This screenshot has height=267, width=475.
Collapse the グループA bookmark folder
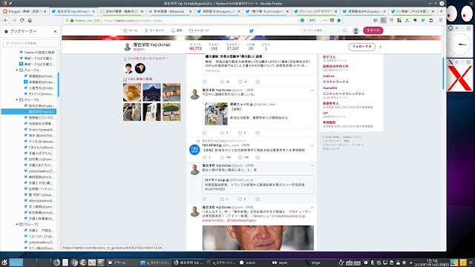pyautogui.click(x=17, y=70)
